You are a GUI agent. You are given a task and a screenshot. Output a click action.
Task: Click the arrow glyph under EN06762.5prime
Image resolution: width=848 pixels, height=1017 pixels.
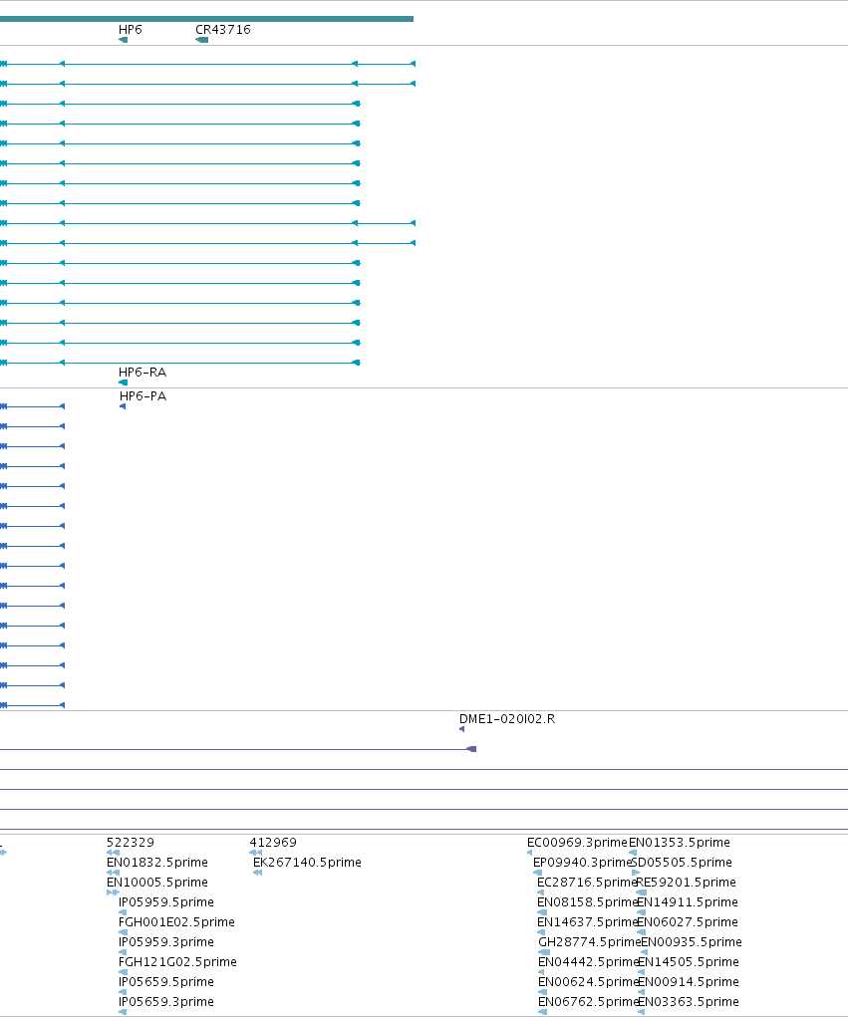[x=542, y=1012]
